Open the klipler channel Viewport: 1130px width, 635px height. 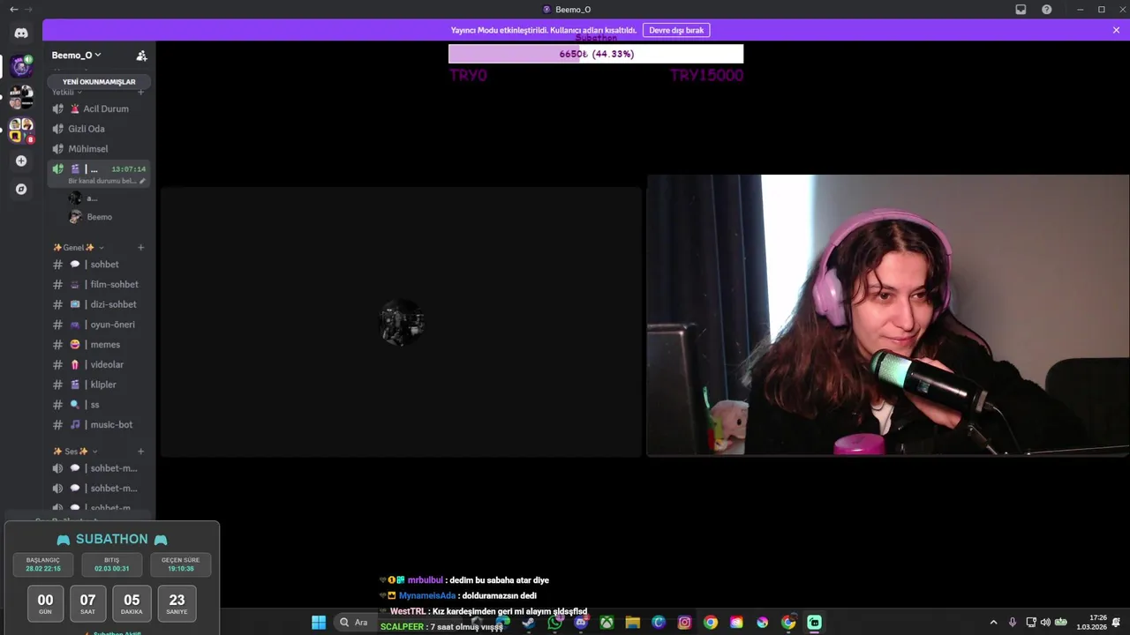click(x=99, y=385)
